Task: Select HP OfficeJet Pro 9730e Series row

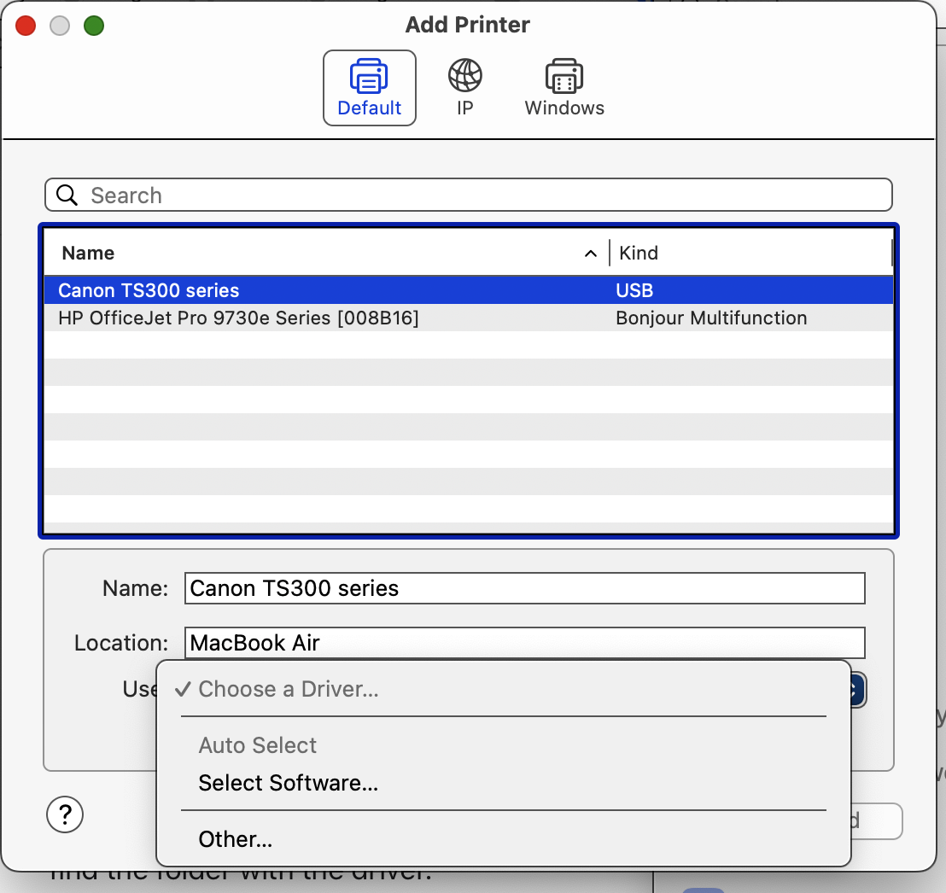Action: 468,318
